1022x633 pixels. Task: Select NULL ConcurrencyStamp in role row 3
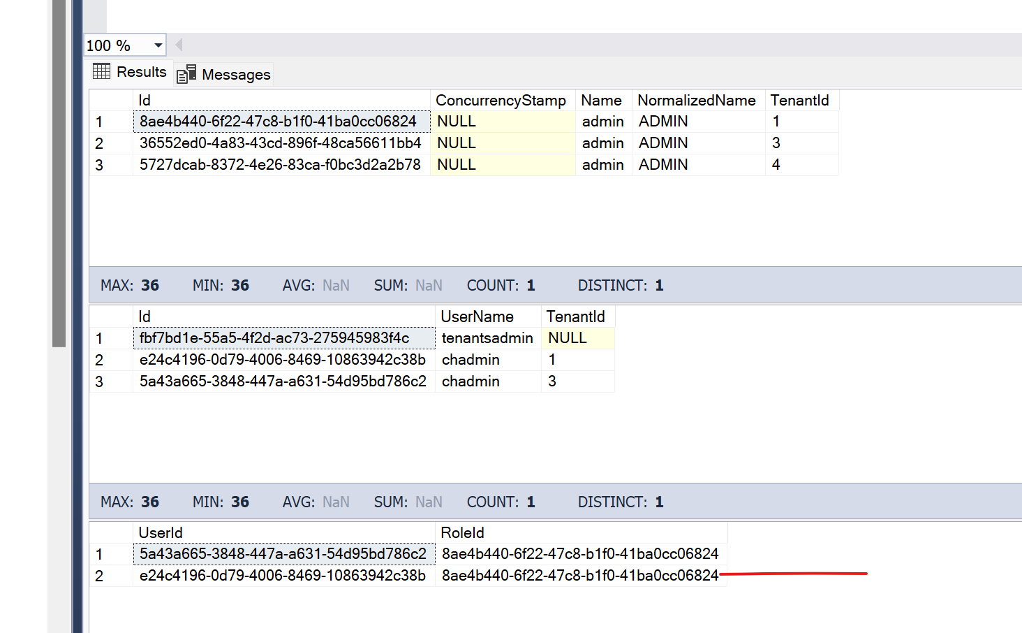pyautogui.click(x=503, y=165)
